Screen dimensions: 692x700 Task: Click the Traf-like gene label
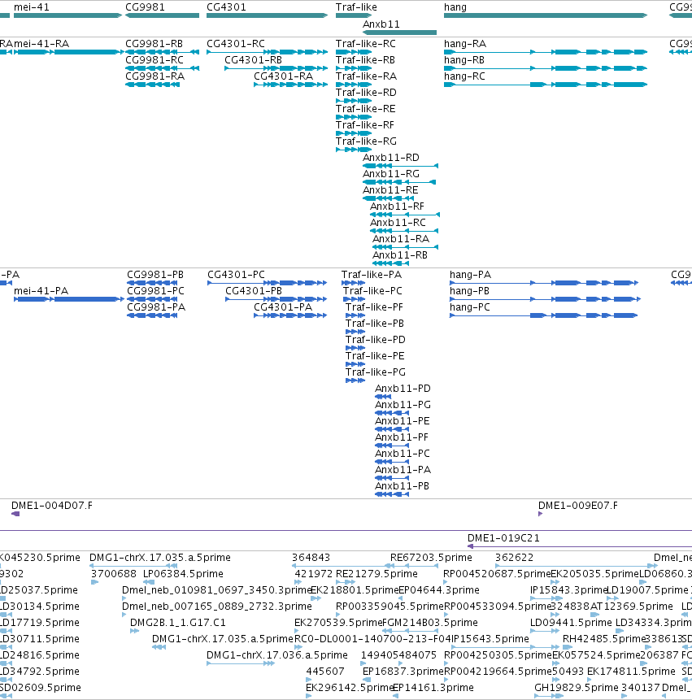[356, 7]
